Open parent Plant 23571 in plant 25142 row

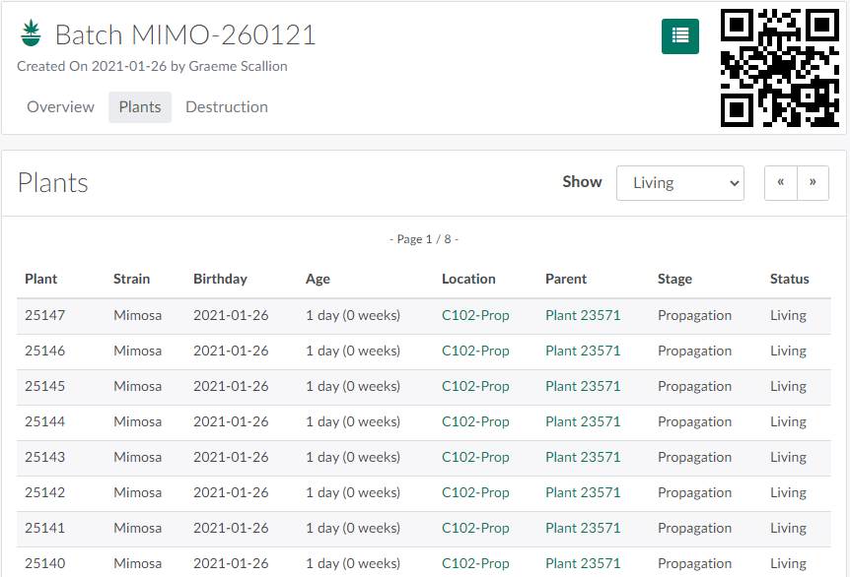coord(583,493)
